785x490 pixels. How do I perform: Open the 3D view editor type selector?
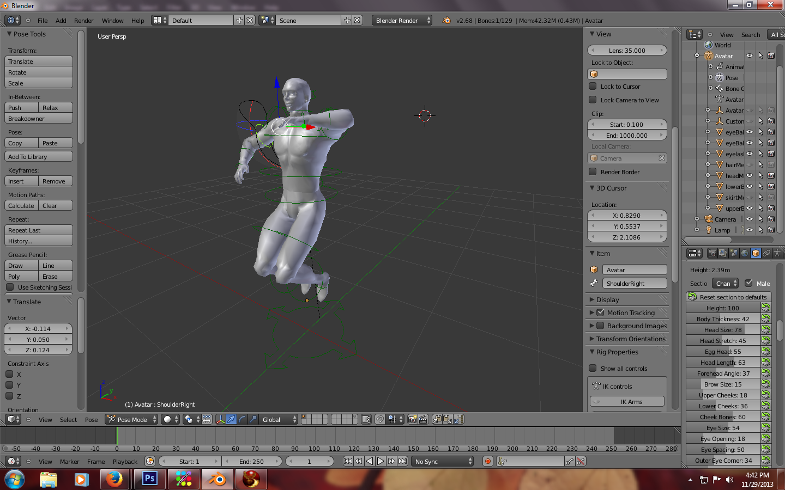[x=13, y=419]
